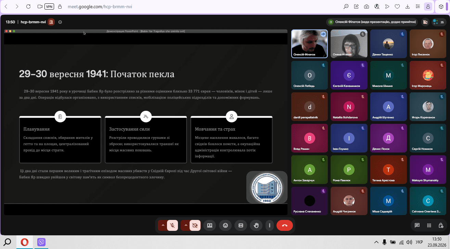Expand video settings arrow beside camera
Screen dimensions: 450x249
tap(185, 225)
